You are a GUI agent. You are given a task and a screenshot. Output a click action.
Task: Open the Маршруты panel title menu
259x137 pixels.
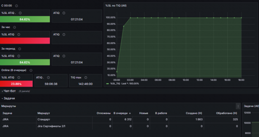pyautogui.click(x=8, y=106)
